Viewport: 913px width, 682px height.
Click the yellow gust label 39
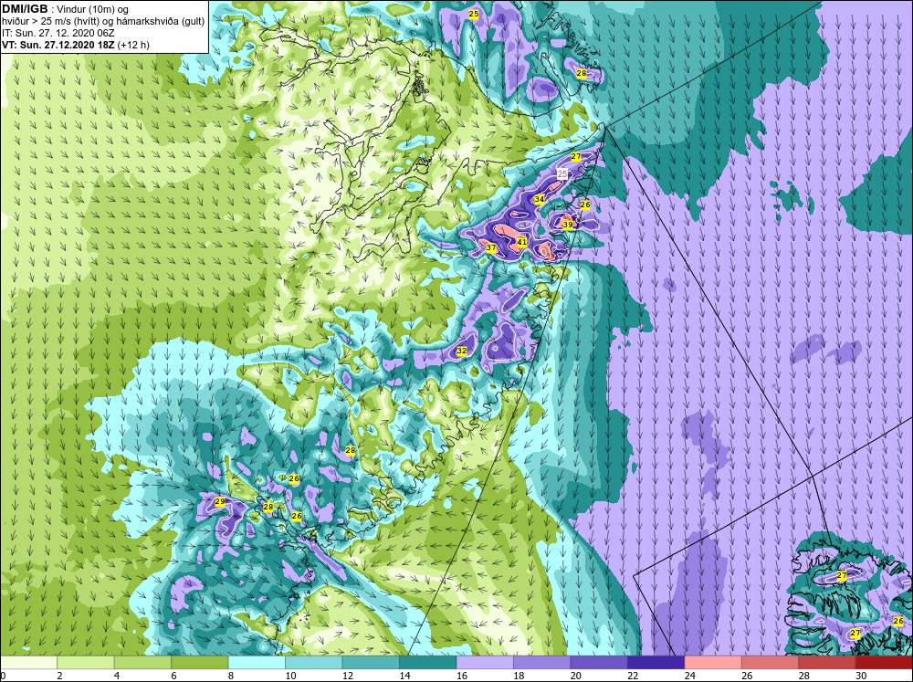[x=568, y=225]
